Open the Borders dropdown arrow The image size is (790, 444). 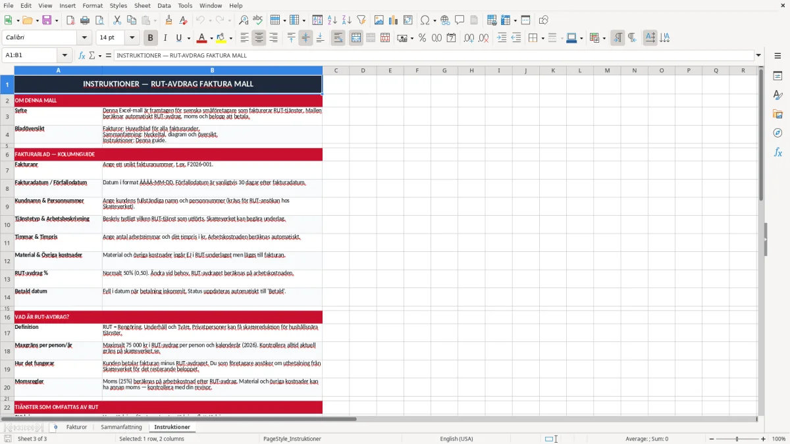point(542,38)
